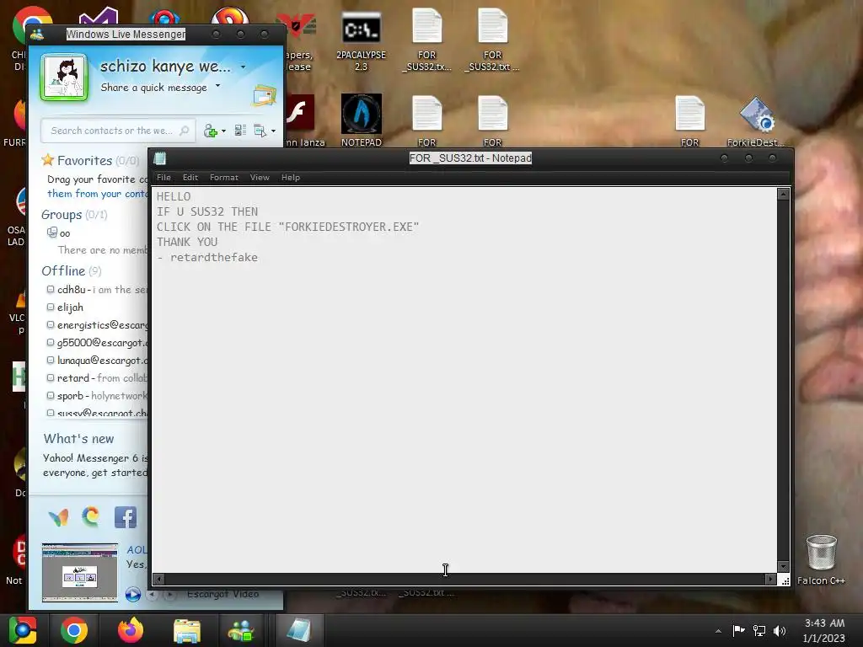
Task: Click the network tray icon
Action: coord(759,630)
